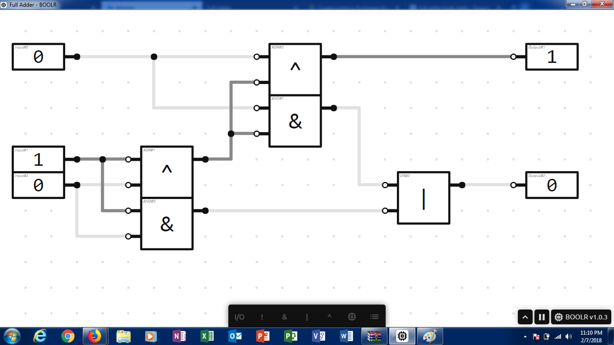Select the NOT gate (!) tool
614x345 pixels.
(262, 317)
